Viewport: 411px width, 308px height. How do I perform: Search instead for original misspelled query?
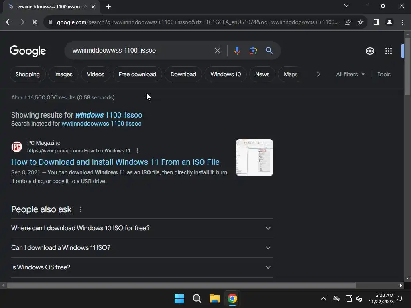coord(102,124)
